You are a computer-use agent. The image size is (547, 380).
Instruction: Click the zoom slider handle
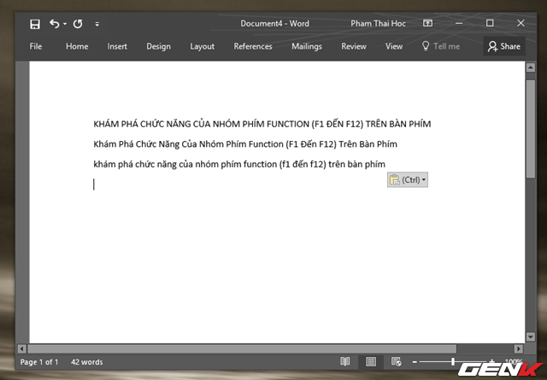pyautogui.click(x=453, y=362)
